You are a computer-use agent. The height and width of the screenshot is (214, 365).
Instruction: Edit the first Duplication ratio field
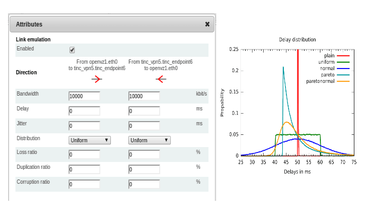coord(84,169)
